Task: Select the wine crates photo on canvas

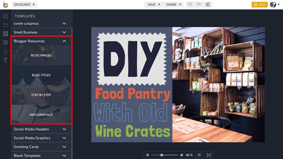Action: tap(219, 85)
